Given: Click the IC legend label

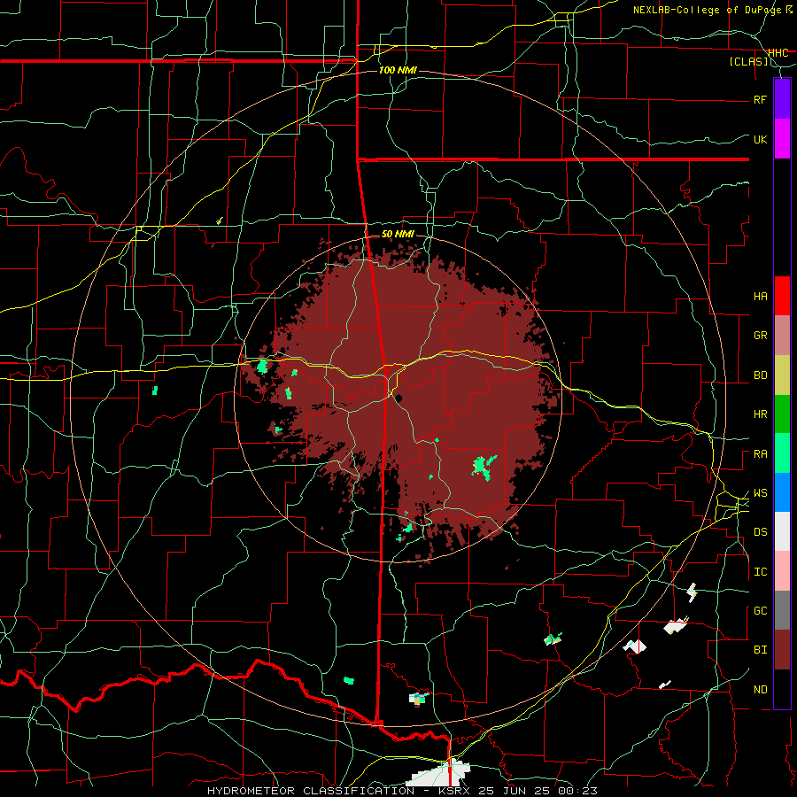Looking at the screenshot, I should pos(760,572).
